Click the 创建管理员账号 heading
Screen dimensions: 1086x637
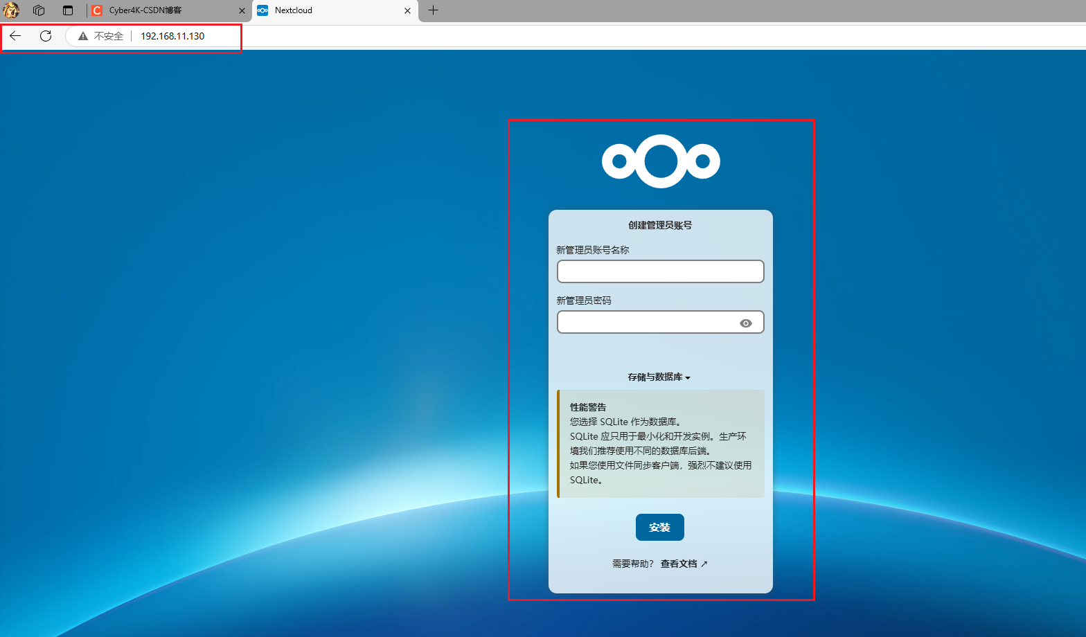coord(660,225)
